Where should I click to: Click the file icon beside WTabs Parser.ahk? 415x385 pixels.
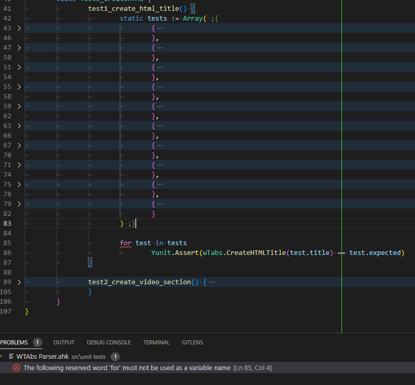[x=10, y=356]
